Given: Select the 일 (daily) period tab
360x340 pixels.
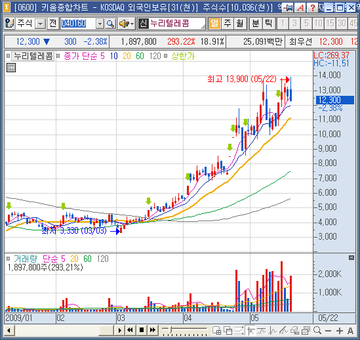Looking at the screenshot, I should [214, 24].
